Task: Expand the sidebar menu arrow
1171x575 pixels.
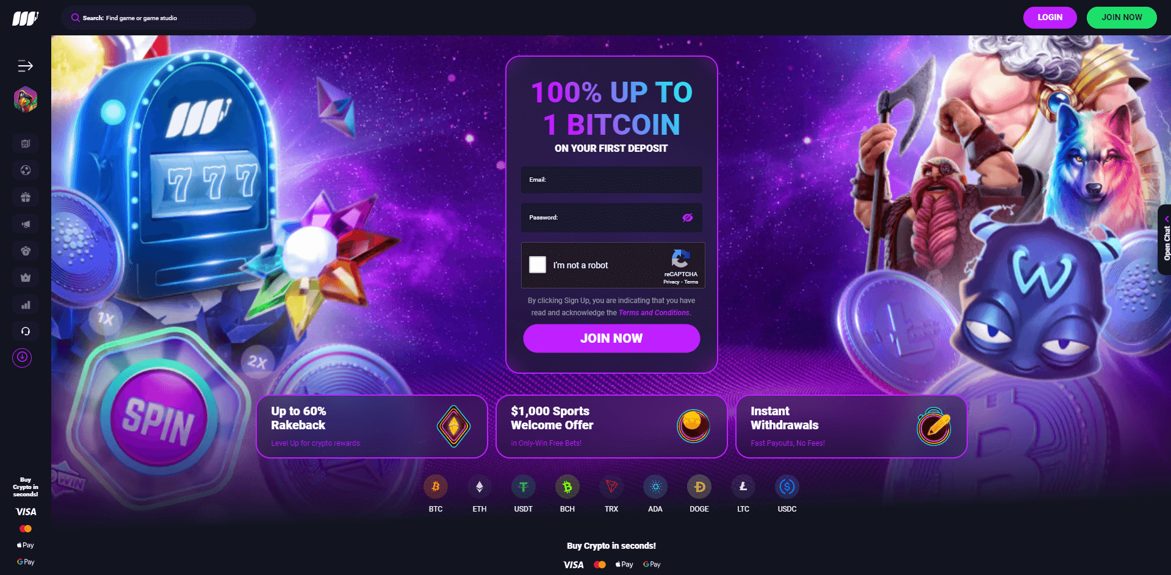Action: [25, 66]
